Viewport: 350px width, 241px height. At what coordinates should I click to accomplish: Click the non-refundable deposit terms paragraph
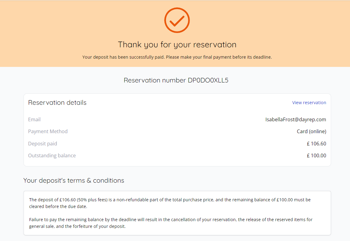click(170, 203)
